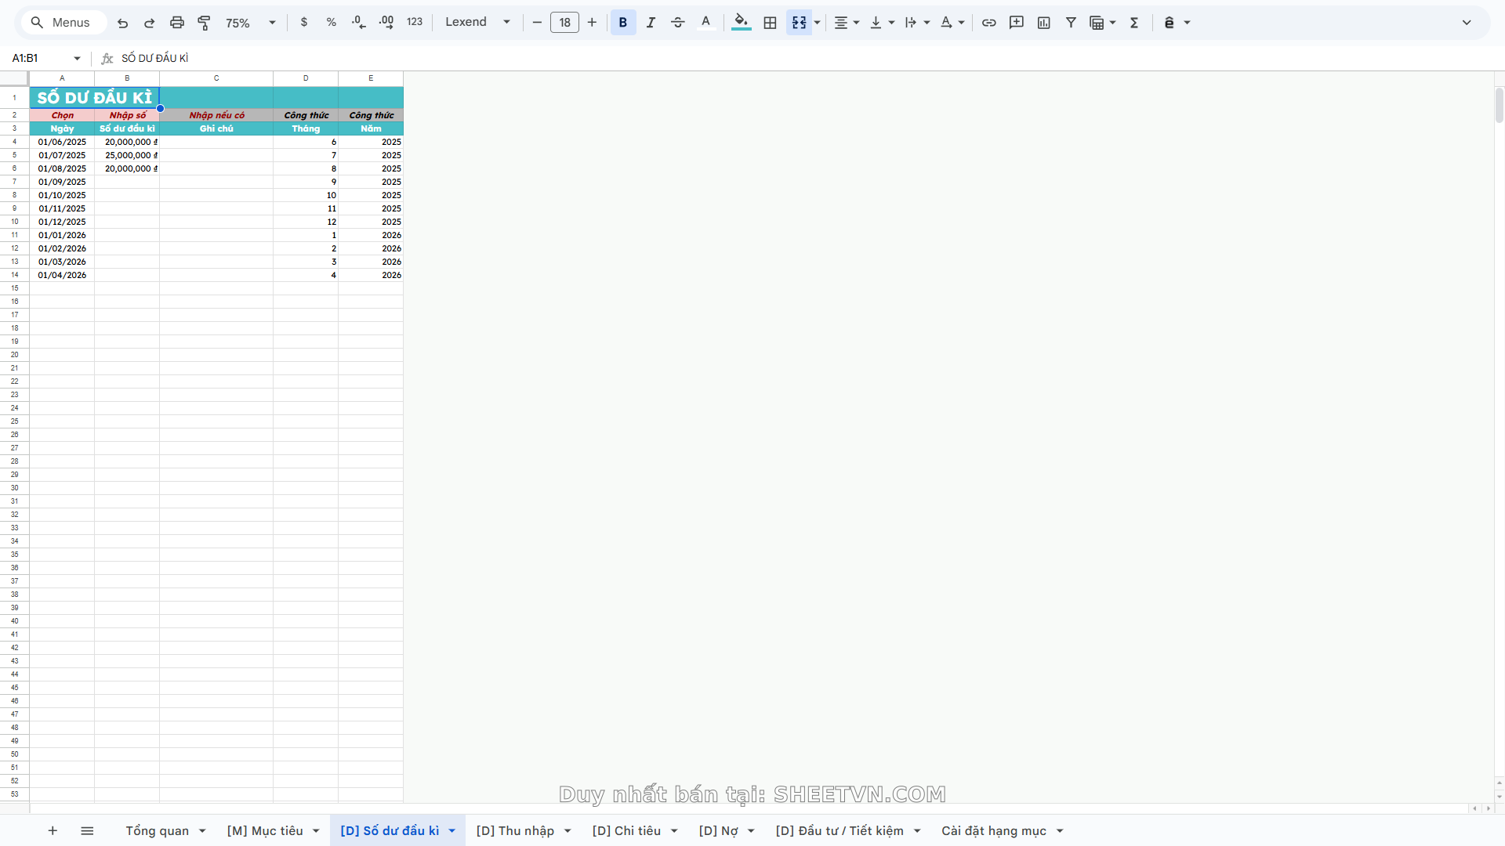The image size is (1505, 846).
Task: Toggle strikethrough formatting
Action: tap(678, 22)
